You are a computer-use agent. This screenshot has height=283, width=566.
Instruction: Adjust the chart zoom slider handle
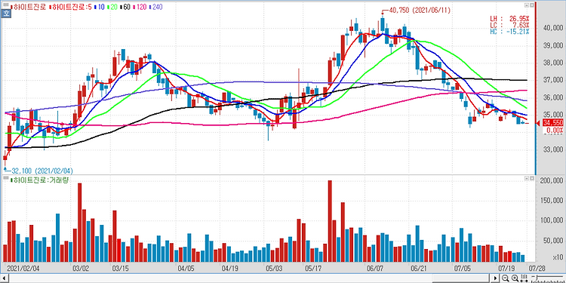point(537,278)
